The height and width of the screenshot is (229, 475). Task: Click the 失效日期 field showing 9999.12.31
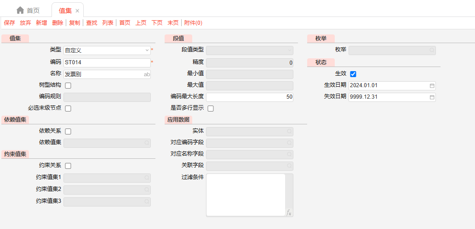tap(392, 97)
